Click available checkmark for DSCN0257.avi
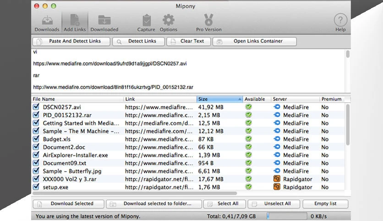 [x=249, y=107]
